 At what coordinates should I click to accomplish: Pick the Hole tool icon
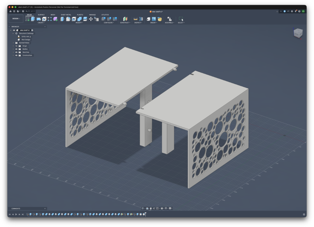(44, 19)
